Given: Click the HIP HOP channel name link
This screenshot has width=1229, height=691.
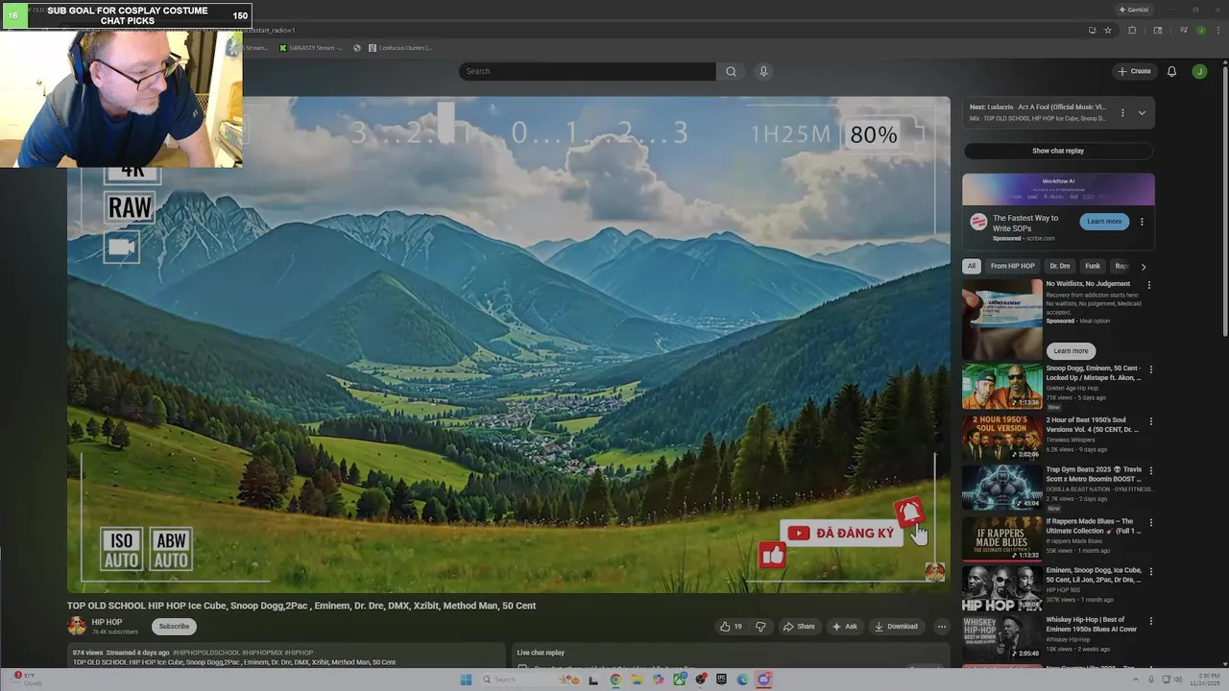Looking at the screenshot, I should pos(107,622).
